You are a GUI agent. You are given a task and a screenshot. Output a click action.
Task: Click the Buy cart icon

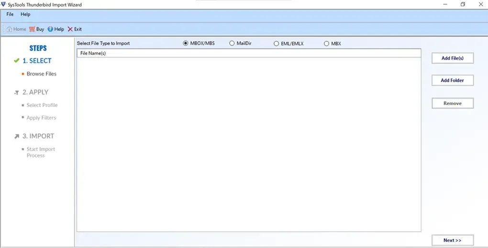pos(32,29)
